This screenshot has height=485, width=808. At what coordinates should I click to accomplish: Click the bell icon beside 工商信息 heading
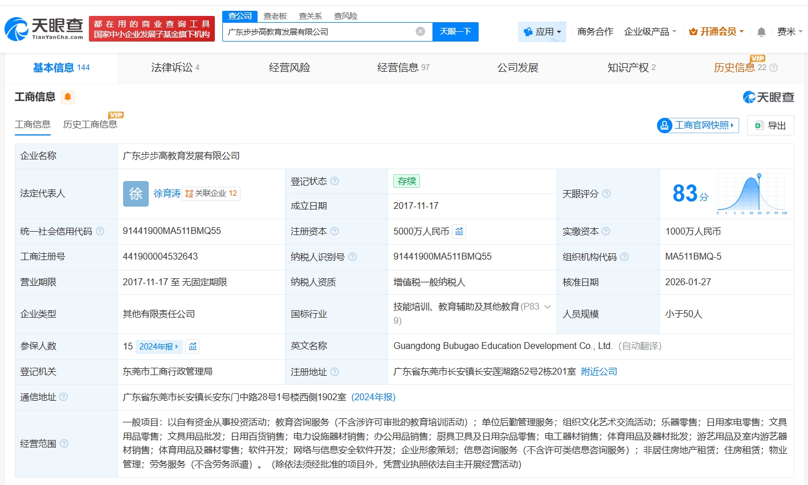point(68,97)
